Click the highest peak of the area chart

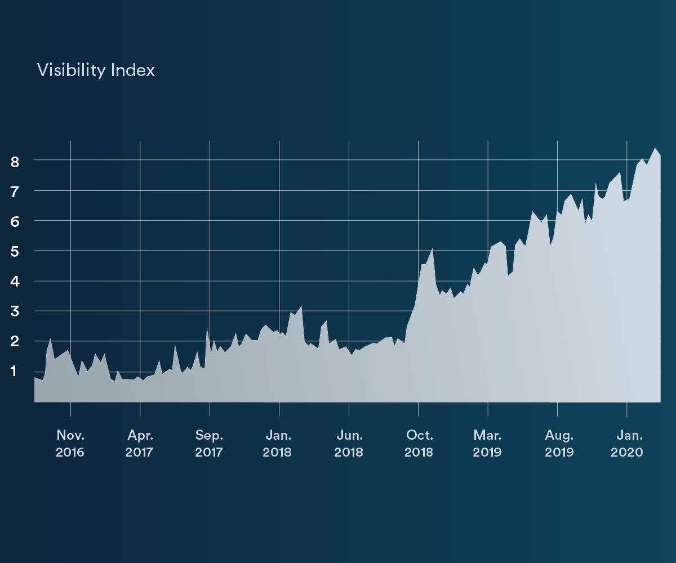655,149
